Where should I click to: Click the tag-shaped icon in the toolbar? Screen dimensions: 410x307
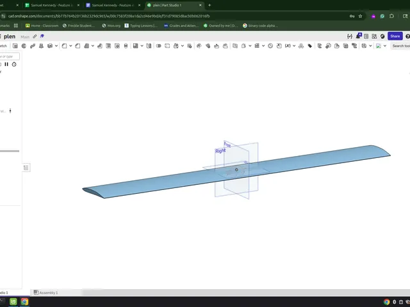(310, 46)
